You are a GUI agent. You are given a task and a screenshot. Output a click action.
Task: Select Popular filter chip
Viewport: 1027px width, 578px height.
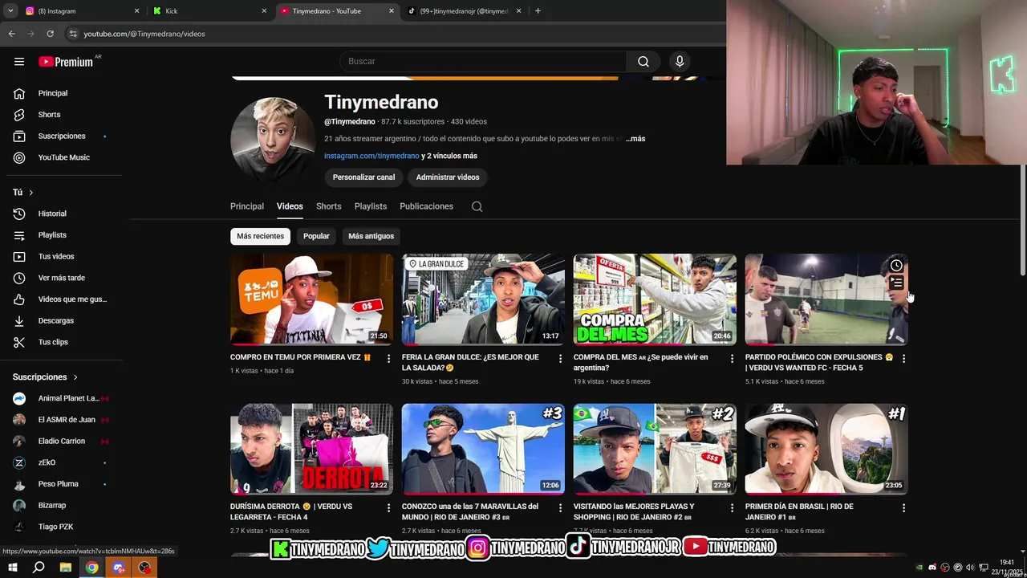pyautogui.click(x=316, y=236)
